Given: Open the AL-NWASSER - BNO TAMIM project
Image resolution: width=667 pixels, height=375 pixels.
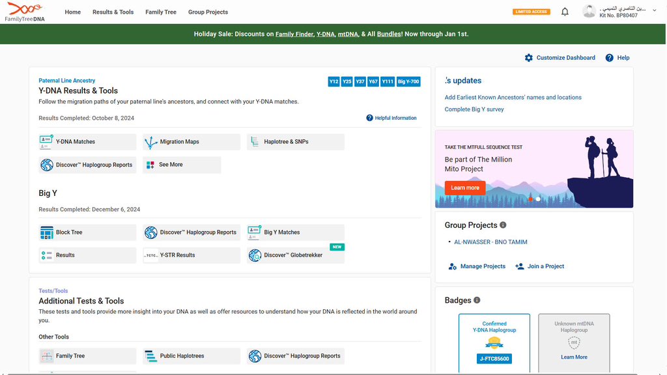Looking at the screenshot, I should point(490,242).
